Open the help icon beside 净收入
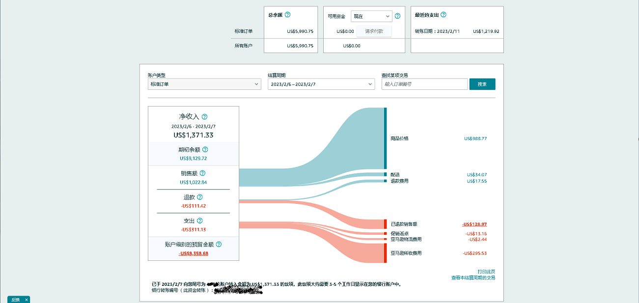The image size is (639, 303). click(204, 117)
